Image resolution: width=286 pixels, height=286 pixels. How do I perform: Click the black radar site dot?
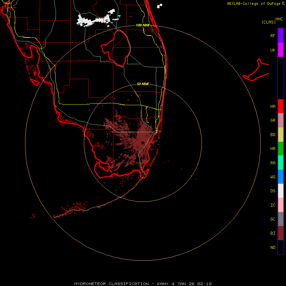143,143
